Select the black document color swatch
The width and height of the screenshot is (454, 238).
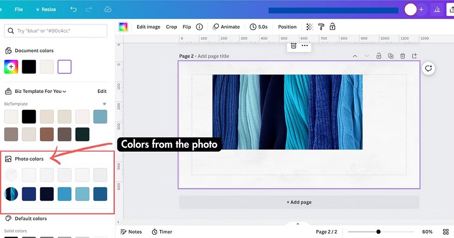click(29, 67)
